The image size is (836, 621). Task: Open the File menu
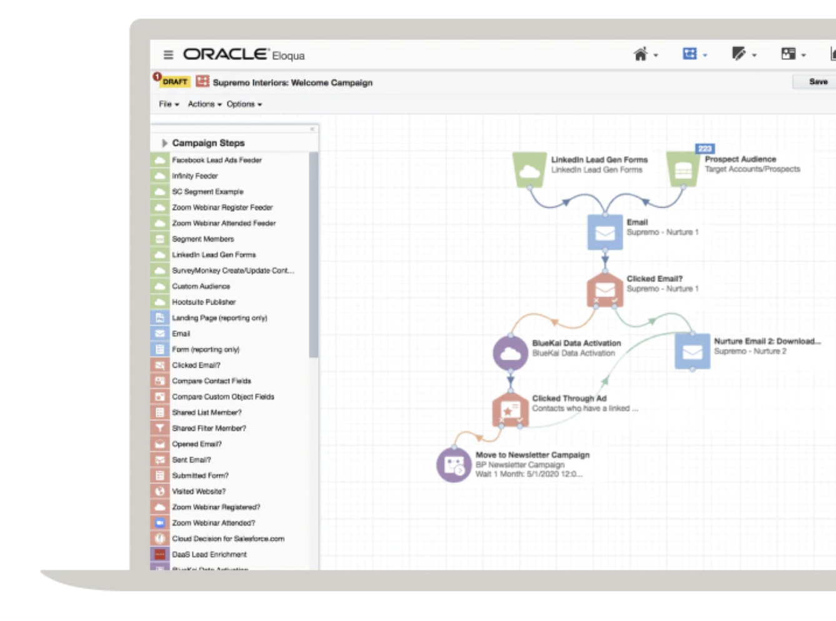169,104
